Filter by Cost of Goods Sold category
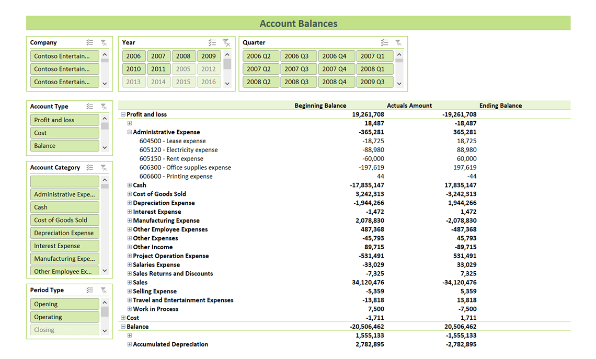The image size is (596, 359). pos(65,220)
